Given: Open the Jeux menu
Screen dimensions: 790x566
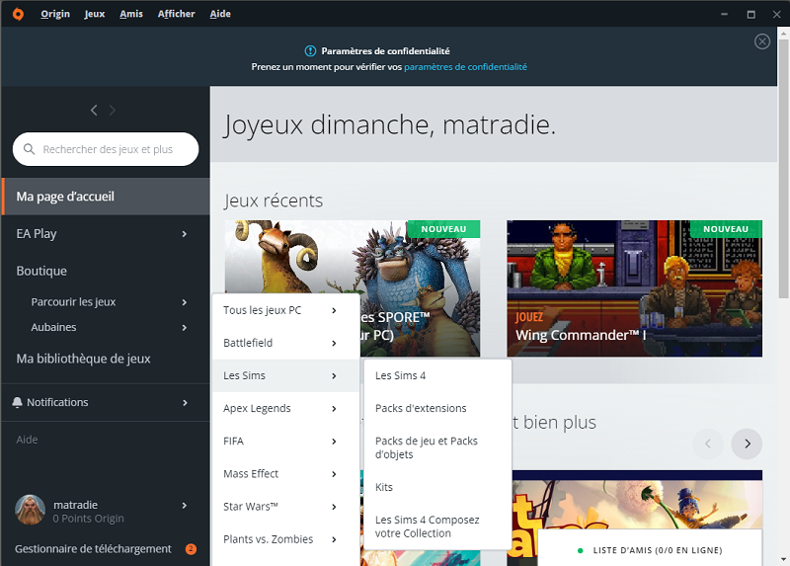Looking at the screenshot, I should (x=95, y=14).
